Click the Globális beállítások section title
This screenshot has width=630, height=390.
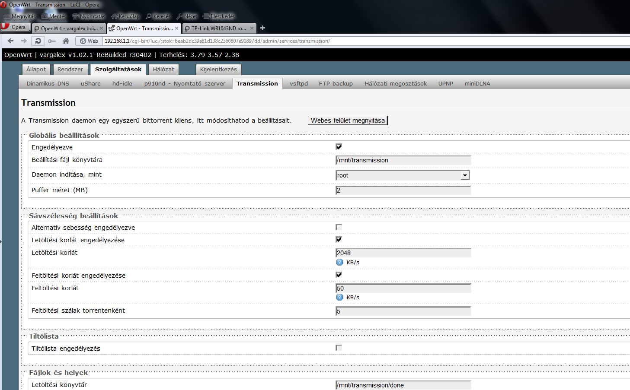(x=64, y=136)
